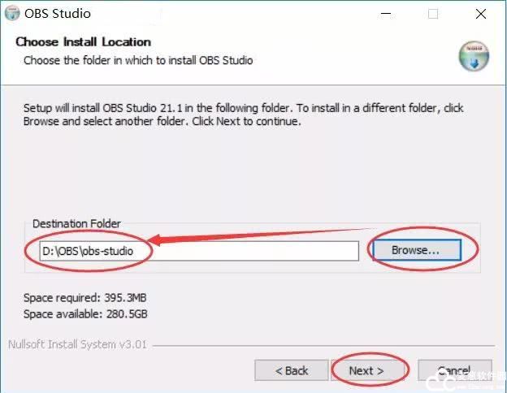Click the subtitle about choosing install folder
The width and height of the screenshot is (507, 393).
pyautogui.click(x=138, y=60)
